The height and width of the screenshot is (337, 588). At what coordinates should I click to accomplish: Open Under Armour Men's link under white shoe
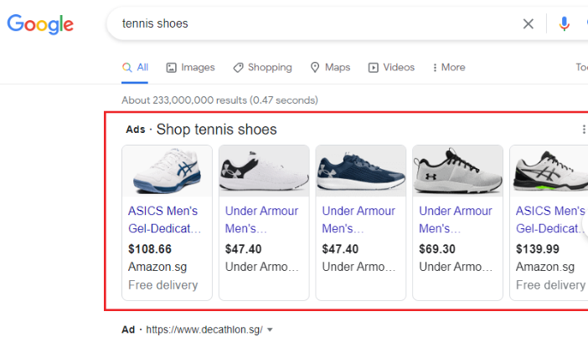point(261,220)
